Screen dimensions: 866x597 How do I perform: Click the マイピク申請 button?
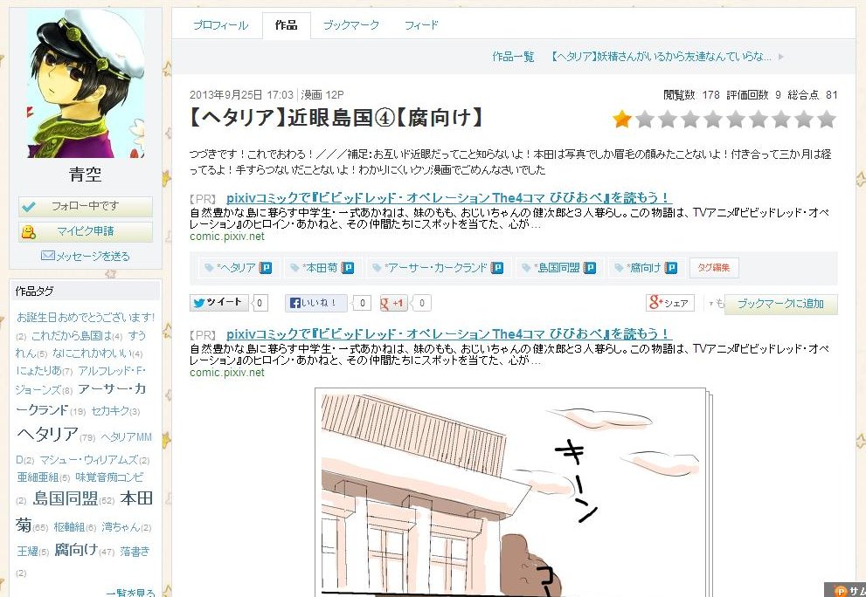(85, 232)
